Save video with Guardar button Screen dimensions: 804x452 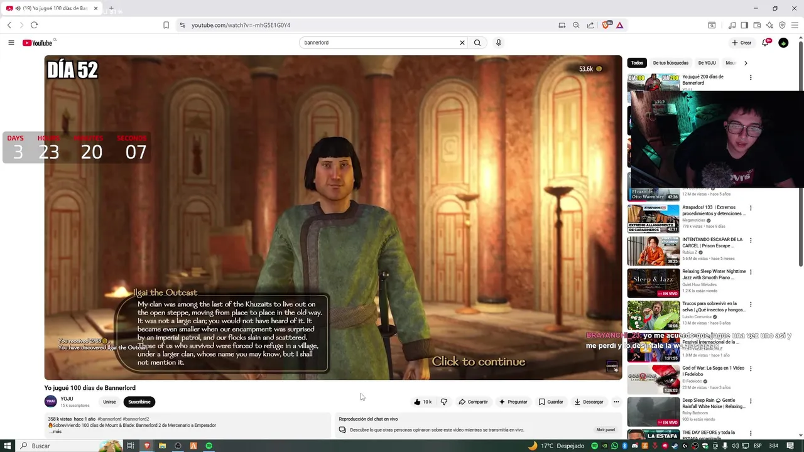551,402
